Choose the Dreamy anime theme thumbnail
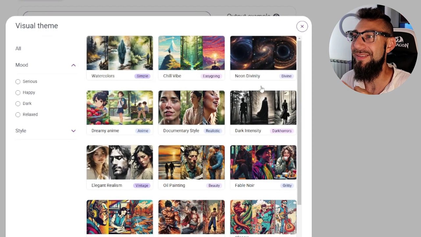Image resolution: width=421 pixels, height=237 pixels. 120,108
